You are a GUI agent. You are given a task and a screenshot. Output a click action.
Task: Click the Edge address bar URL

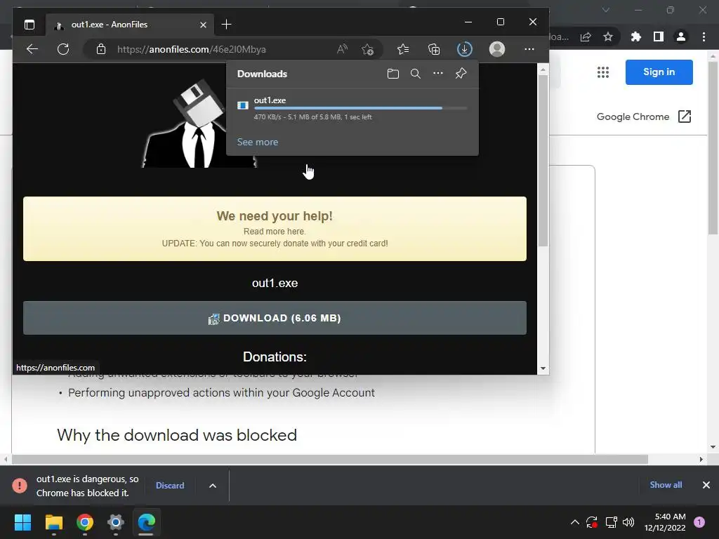192,49
